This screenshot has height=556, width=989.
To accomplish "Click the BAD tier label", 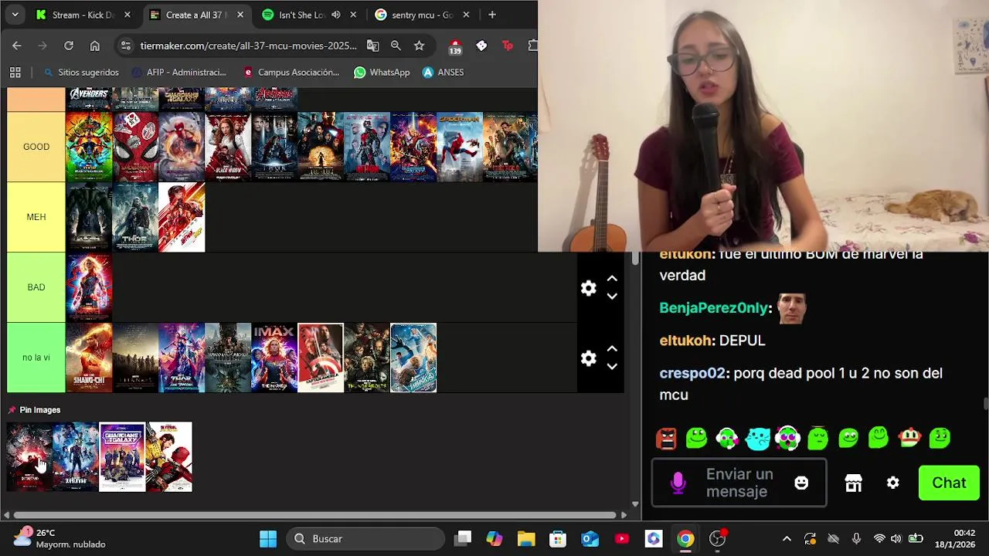I will pos(36,287).
